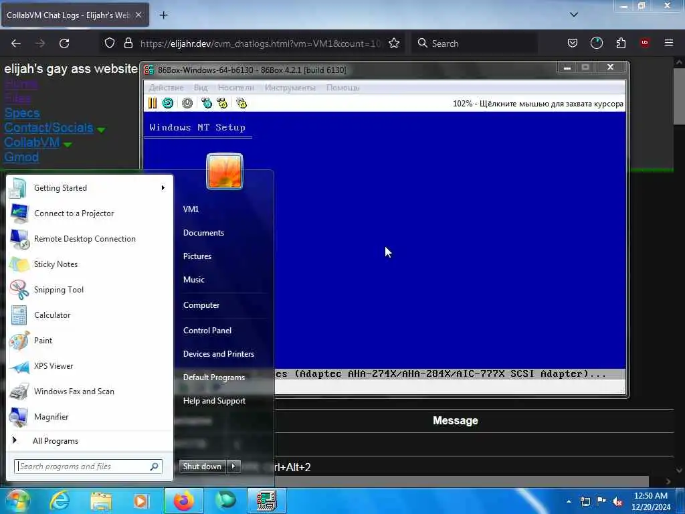Image resolution: width=685 pixels, height=514 pixels.
Task: Click Search programs and files box
Action: click(x=88, y=466)
